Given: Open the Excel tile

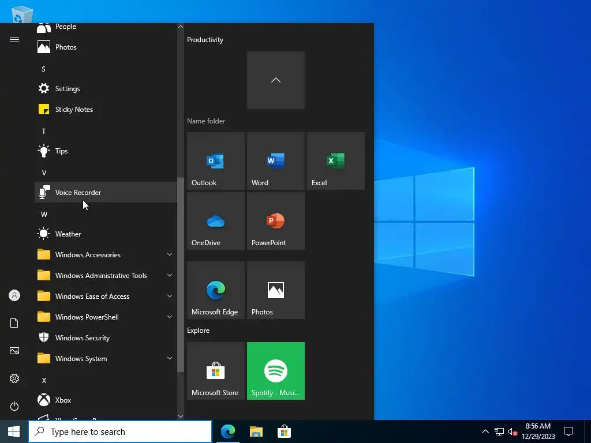Looking at the screenshot, I should pyautogui.click(x=336, y=161).
